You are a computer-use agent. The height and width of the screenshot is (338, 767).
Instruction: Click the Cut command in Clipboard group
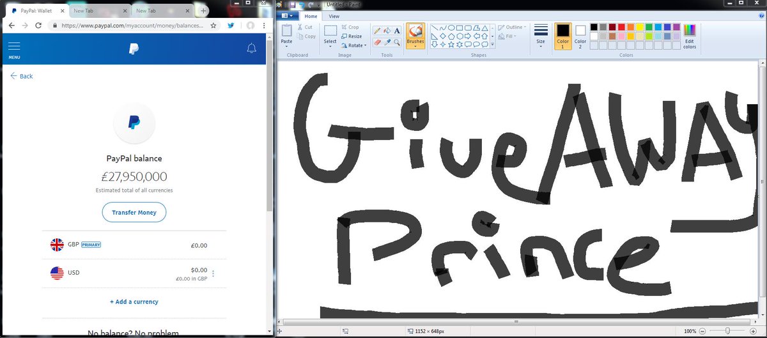pos(304,27)
